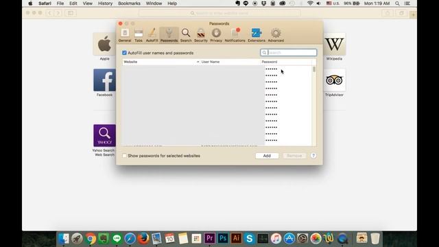This screenshot has width=439, height=247.
Task: Open Preview from the Dock
Action: pyautogui.click(x=156, y=239)
